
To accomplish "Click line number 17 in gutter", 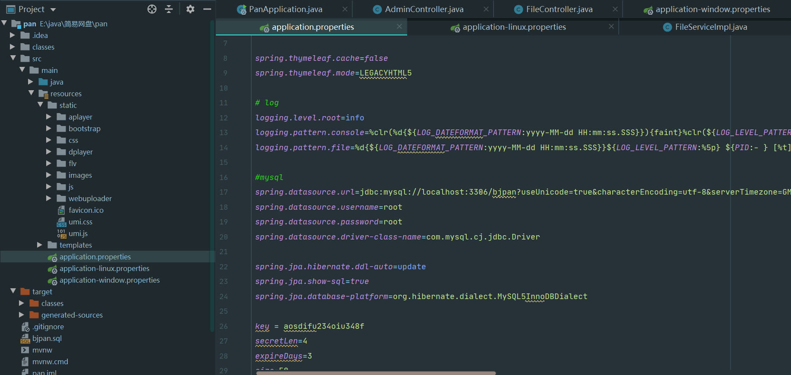I will pos(224,192).
